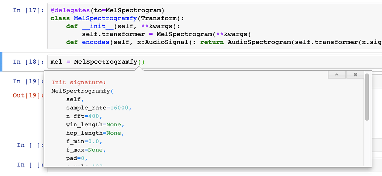Click the tooltip's vertical scrollbar thumb
The height and width of the screenshot is (176, 382).
(x=366, y=97)
